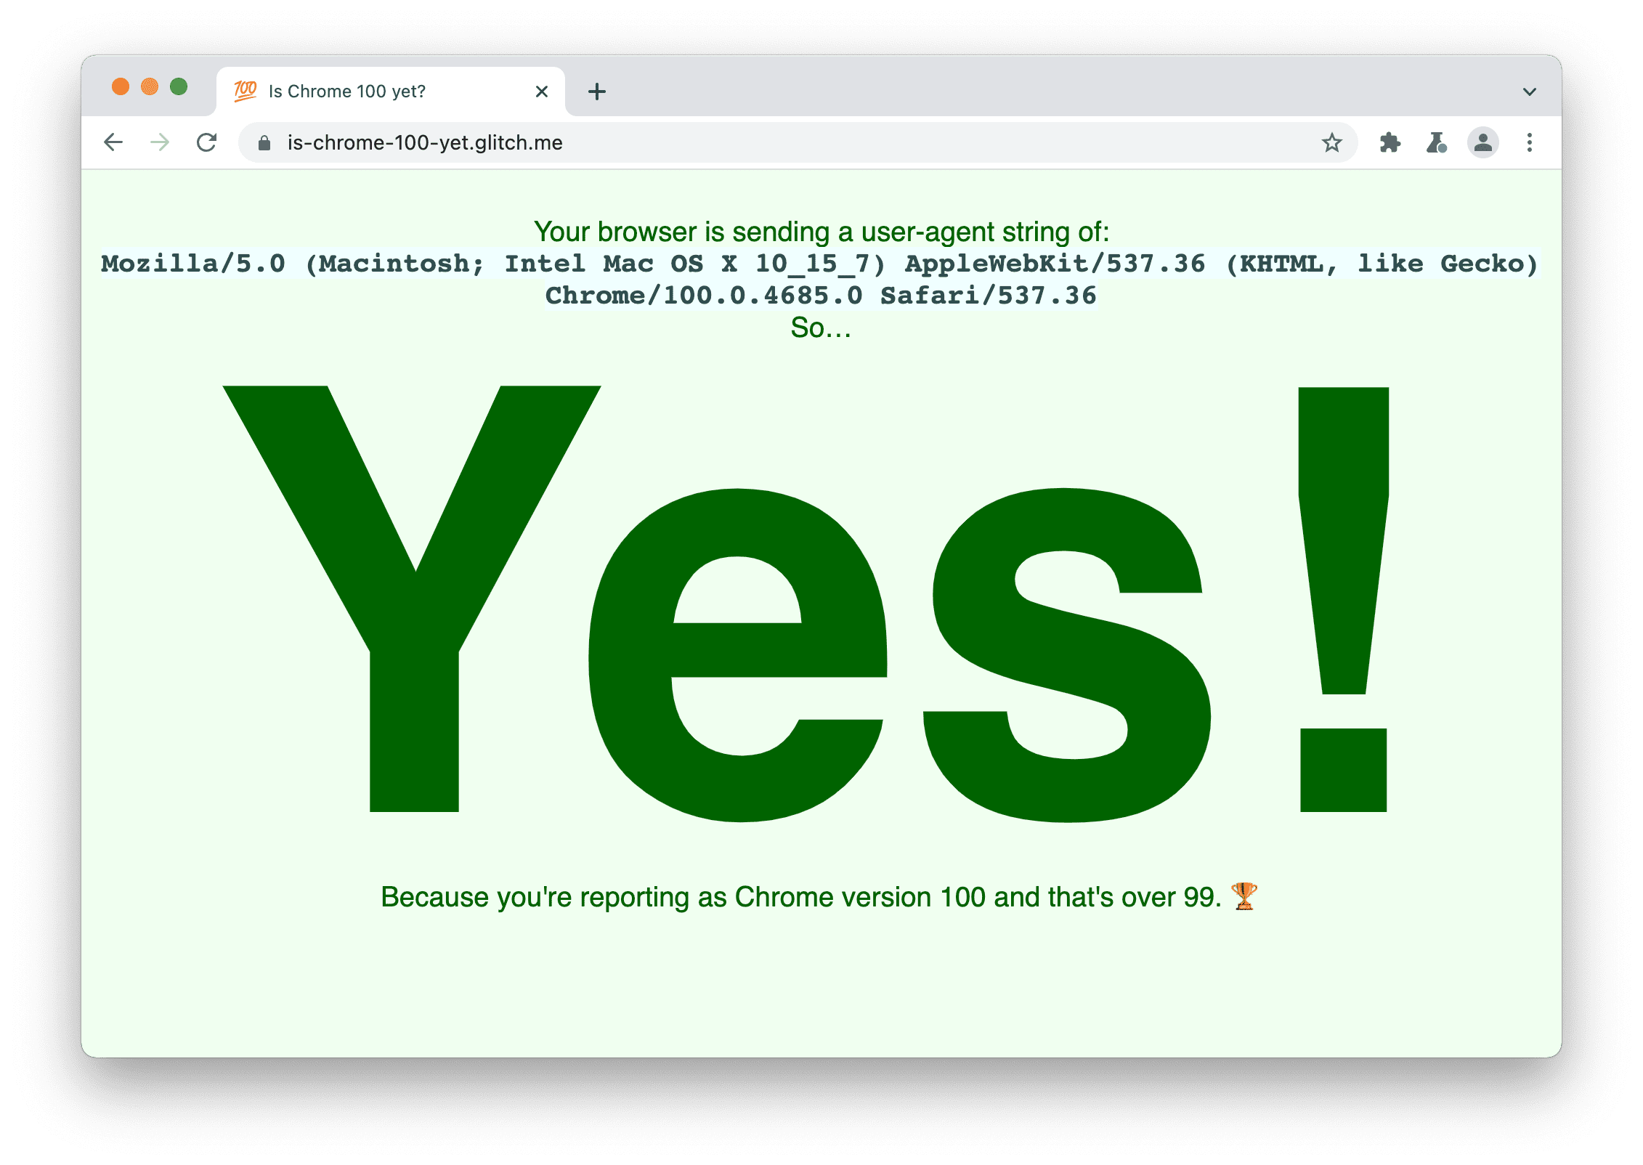This screenshot has width=1643, height=1165.
Task: Click the profile avatar icon
Action: click(x=1483, y=140)
